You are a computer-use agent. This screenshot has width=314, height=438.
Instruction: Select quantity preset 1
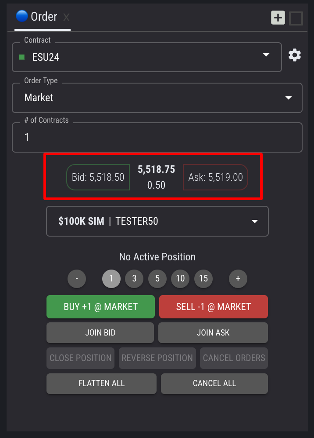[x=111, y=279]
